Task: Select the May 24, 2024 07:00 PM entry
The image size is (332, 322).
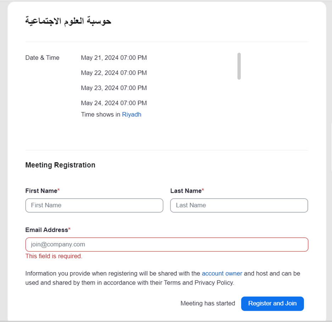Action: [114, 103]
